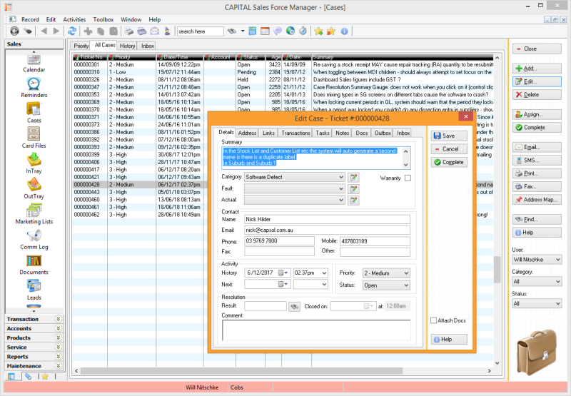Open Documents in the sidebar

(x=34, y=265)
